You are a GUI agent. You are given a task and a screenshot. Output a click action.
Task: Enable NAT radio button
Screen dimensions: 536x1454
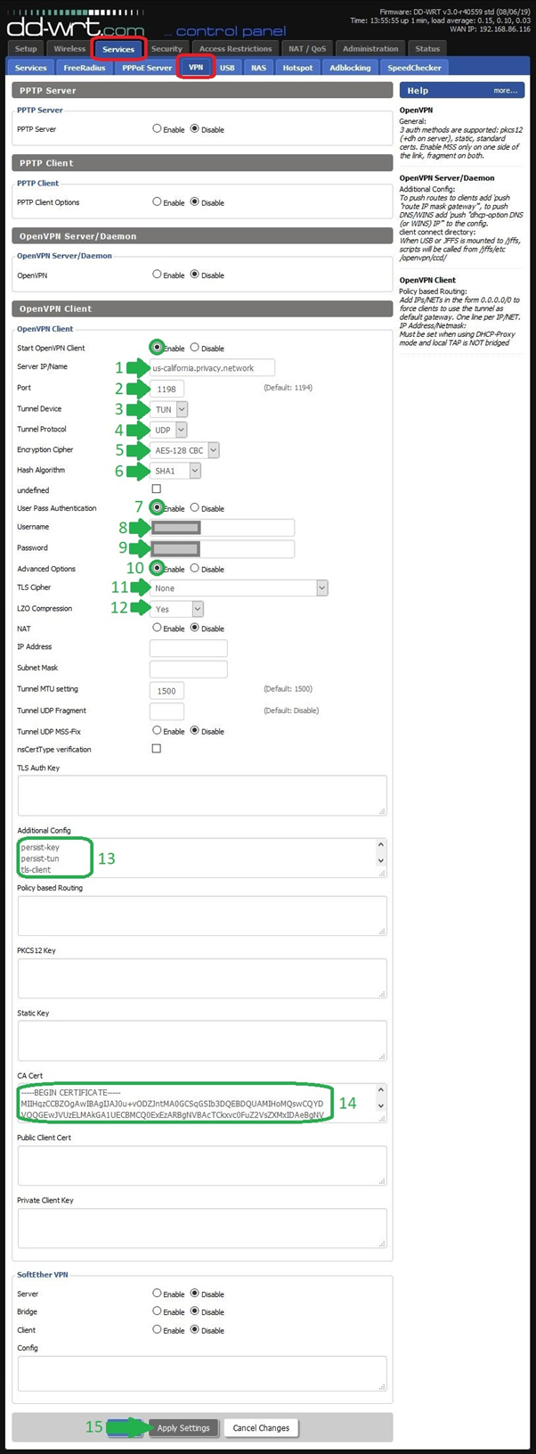pyautogui.click(x=157, y=628)
